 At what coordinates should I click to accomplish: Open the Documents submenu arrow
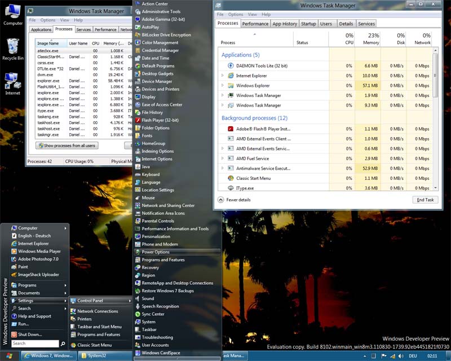[65, 293]
